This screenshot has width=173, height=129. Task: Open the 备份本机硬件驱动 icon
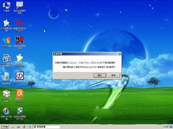click(x=20, y=7)
